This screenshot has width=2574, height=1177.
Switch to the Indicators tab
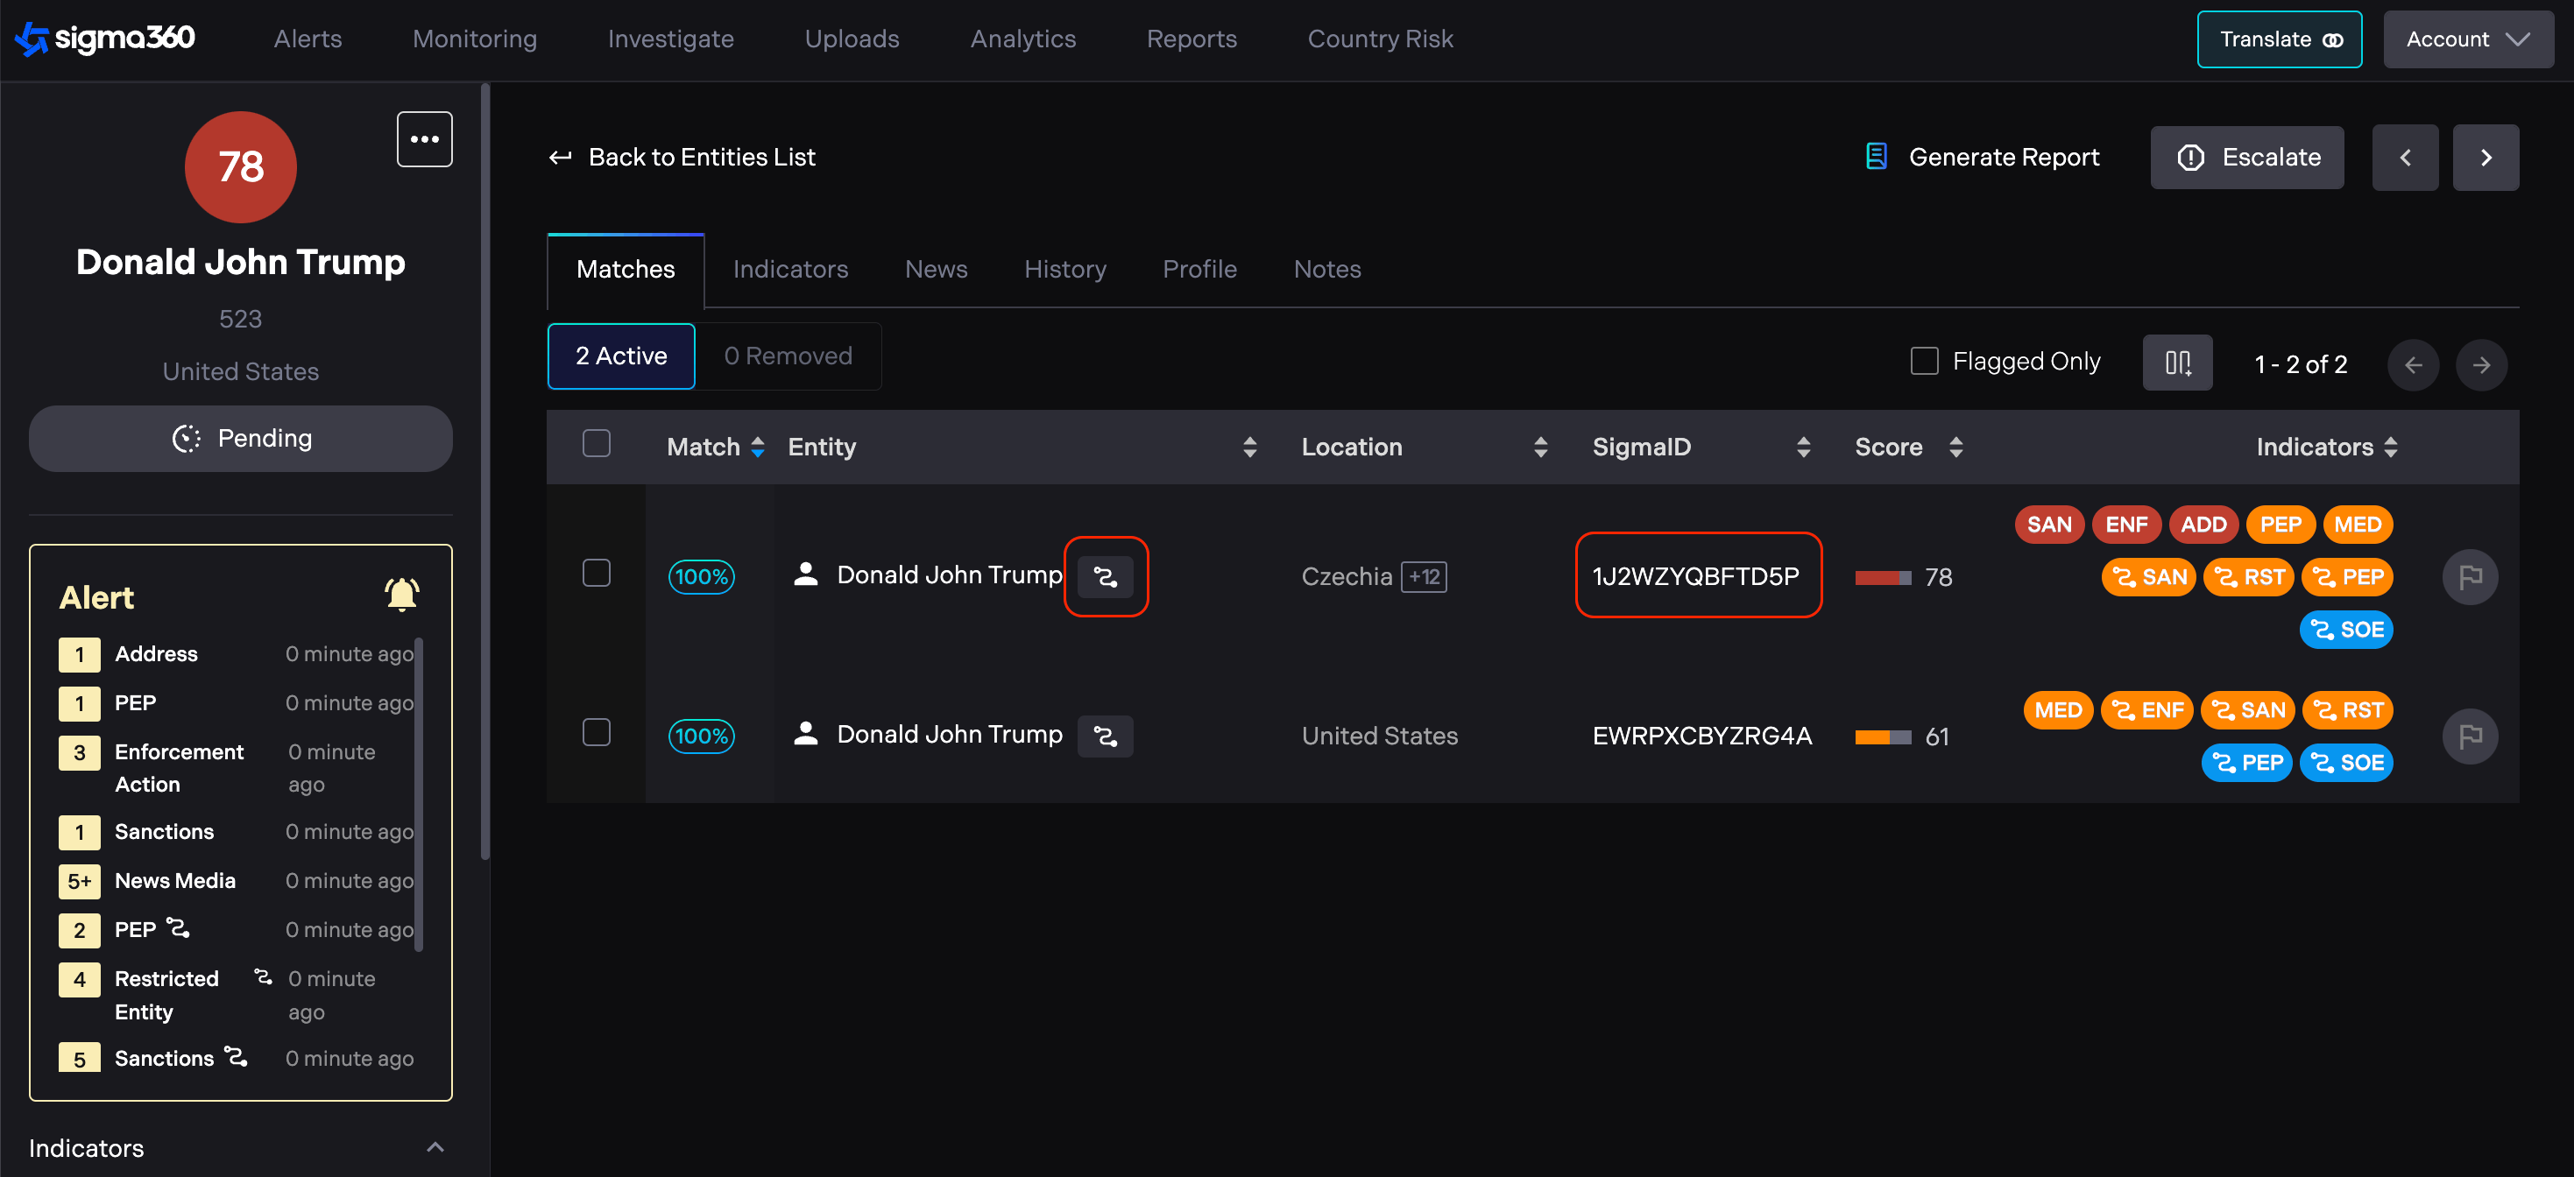(789, 269)
